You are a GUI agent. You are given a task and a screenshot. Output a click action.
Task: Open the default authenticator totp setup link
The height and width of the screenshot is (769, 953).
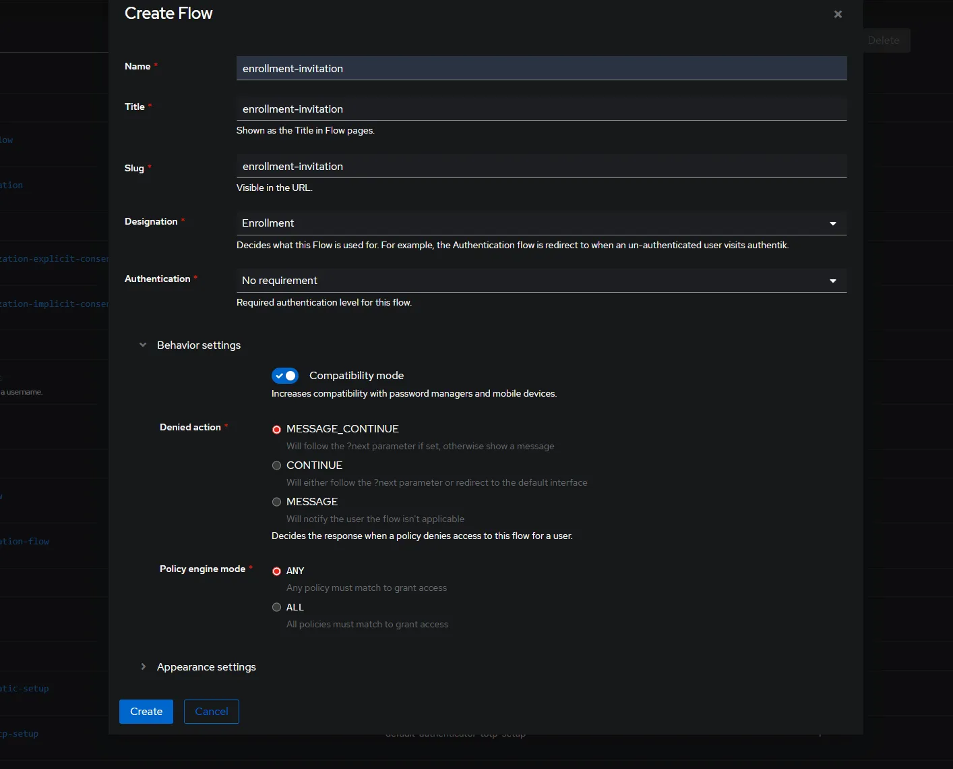456,733
